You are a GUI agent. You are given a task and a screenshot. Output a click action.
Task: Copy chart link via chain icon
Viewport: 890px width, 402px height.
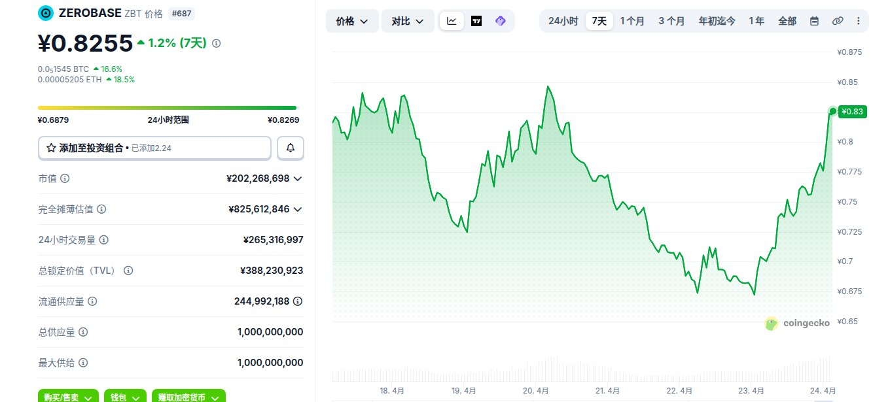[x=838, y=21]
